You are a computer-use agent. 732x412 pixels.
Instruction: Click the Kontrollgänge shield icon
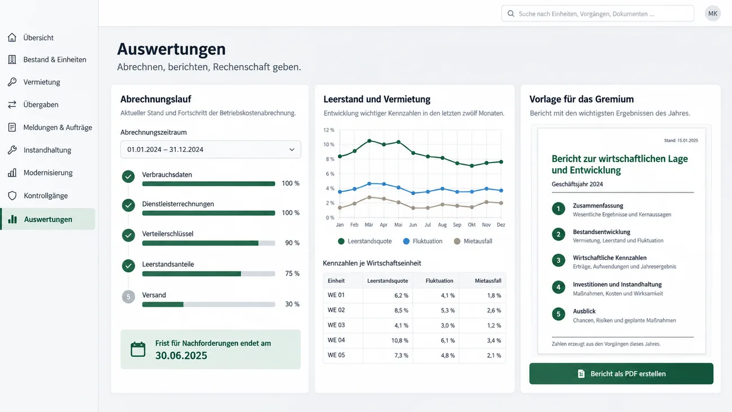point(12,196)
